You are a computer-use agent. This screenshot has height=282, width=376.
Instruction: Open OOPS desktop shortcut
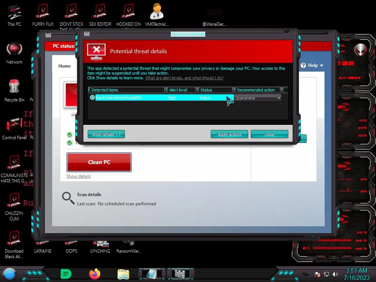point(72,248)
